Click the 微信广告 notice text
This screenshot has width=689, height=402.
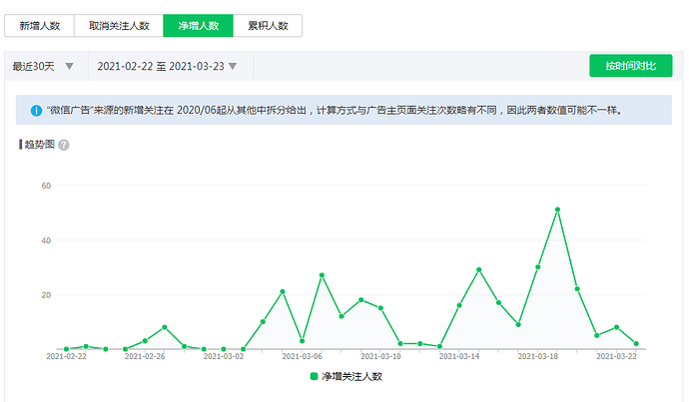pos(334,110)
